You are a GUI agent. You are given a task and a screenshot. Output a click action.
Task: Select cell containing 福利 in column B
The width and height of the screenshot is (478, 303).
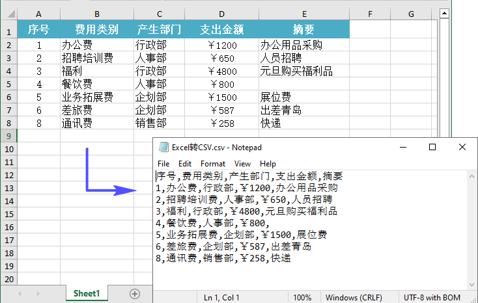(x=97, y=71)
